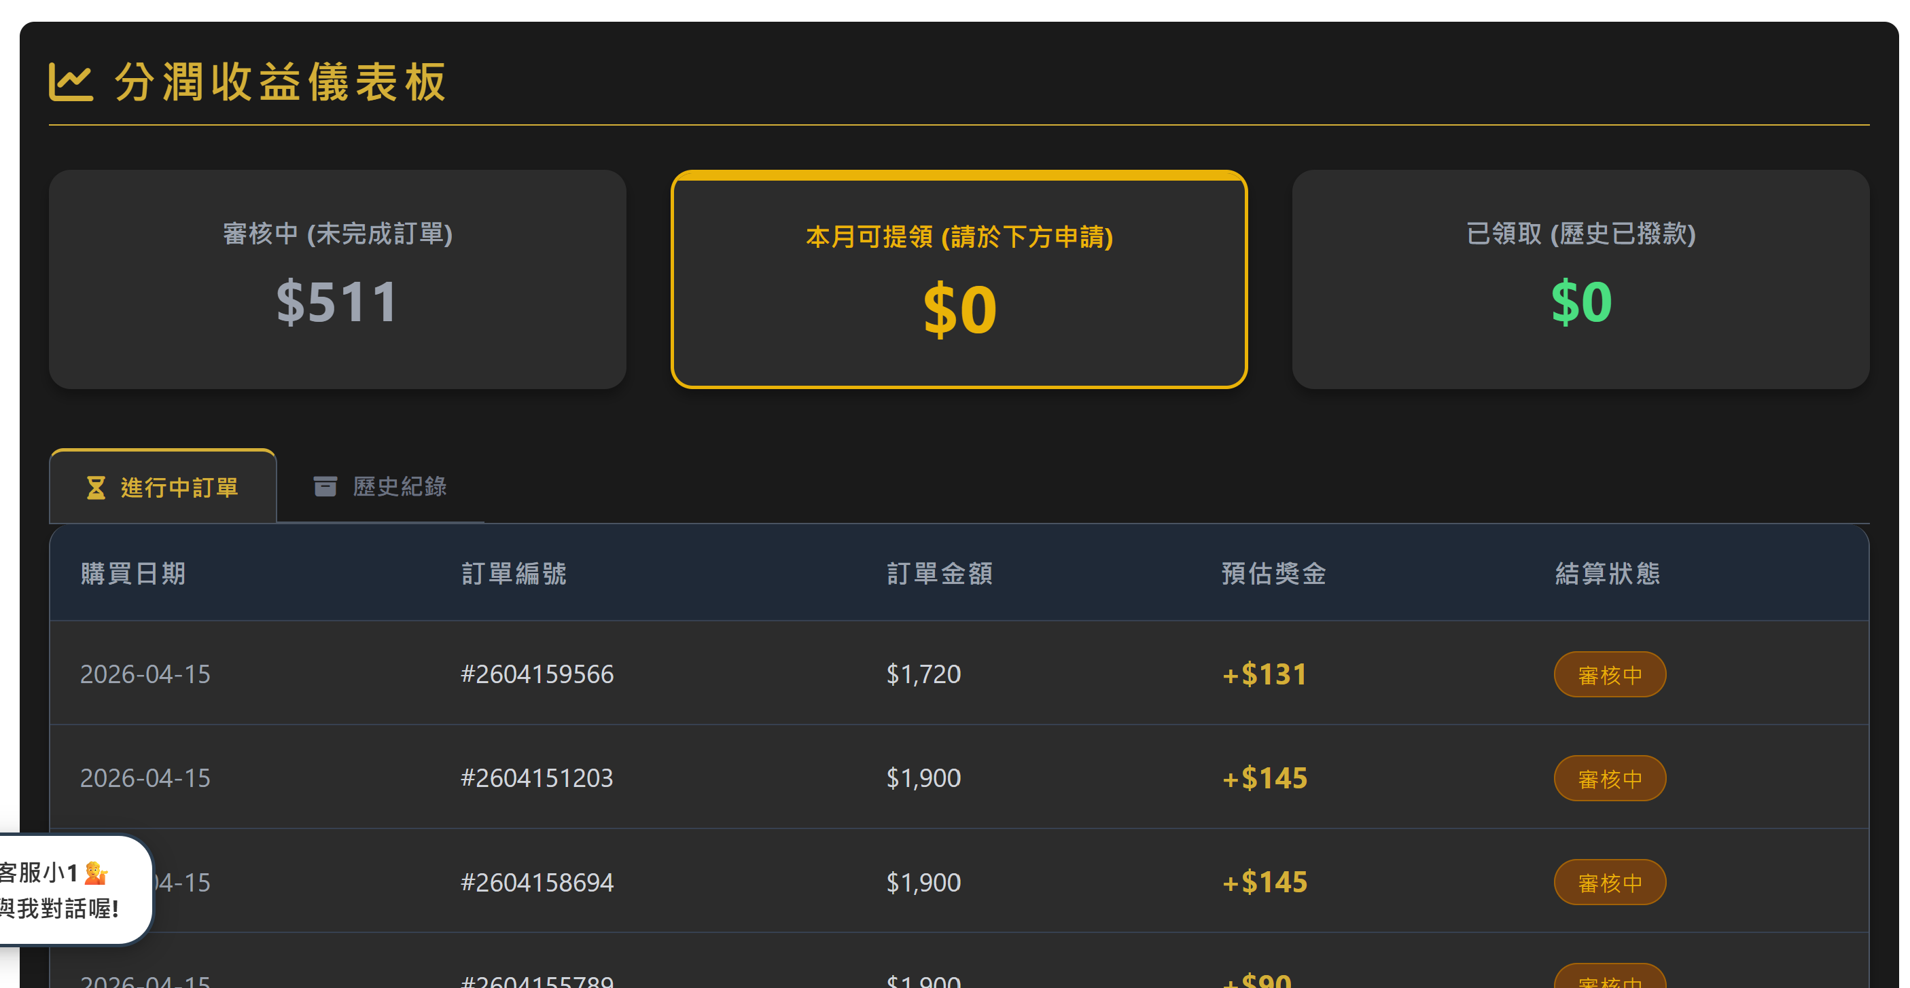Click the archive box icon on 歷史紀錄 tab
This screenshot has height=988, width=1910.
tap(325, 486)
